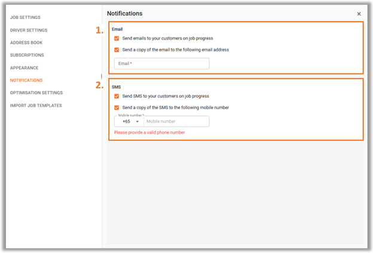This screenshot has width=373, height=253.
Task: Click into the Mobile number field
Action: (176, 121)
